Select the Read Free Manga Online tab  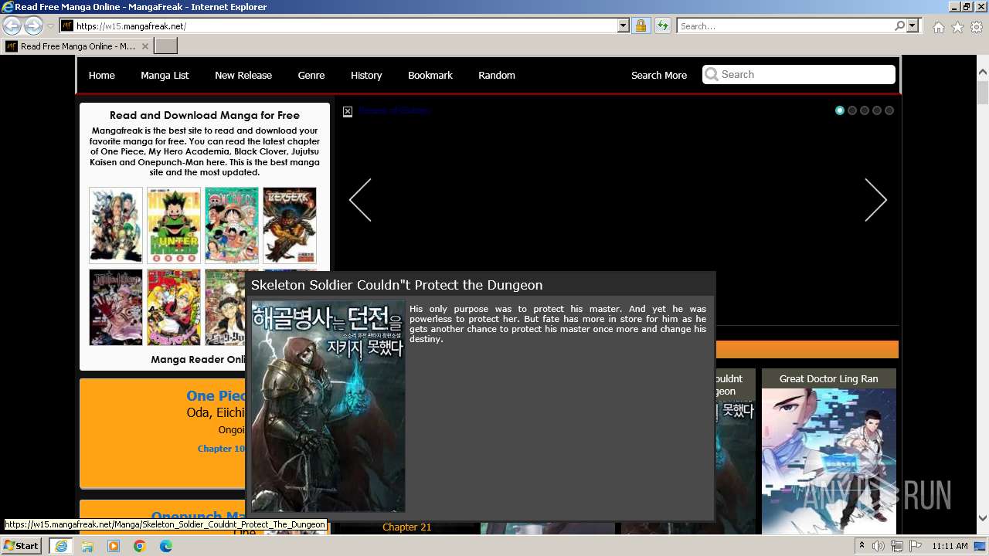(x=77, y=46)
